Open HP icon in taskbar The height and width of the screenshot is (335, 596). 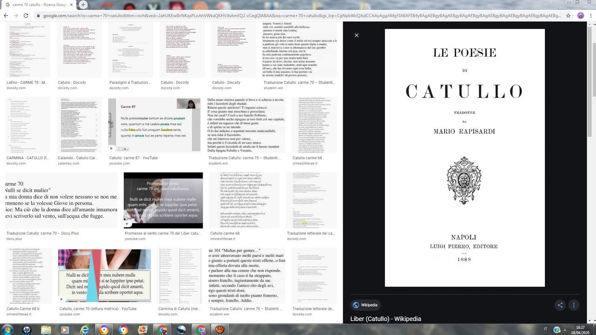pyautogui.click(x=27, y=329)
